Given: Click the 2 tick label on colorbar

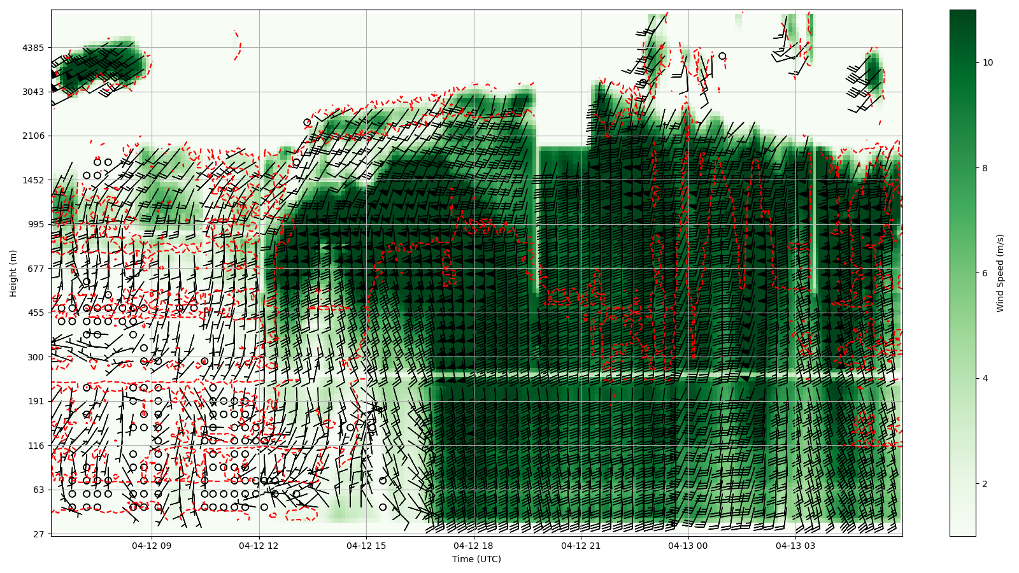Looking at the screenshot, I should pos(985,484).
